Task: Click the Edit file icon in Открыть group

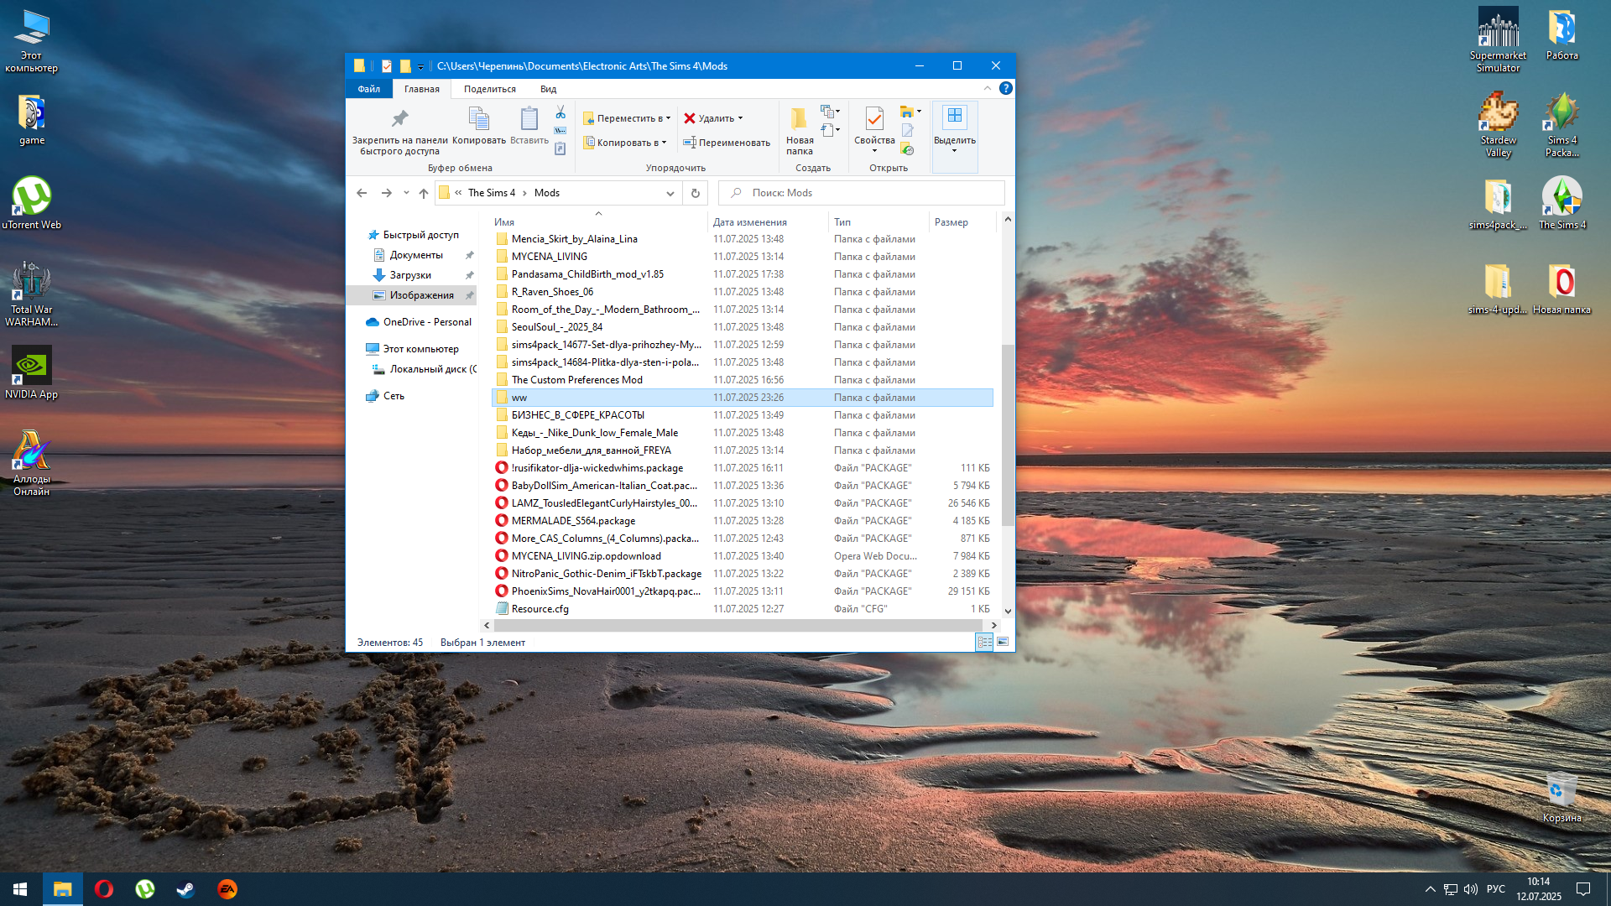Action: [x=908, y=131]
